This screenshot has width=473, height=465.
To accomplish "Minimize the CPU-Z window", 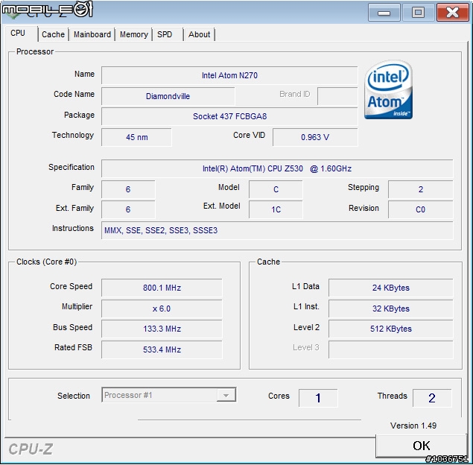I will (384, 13).
